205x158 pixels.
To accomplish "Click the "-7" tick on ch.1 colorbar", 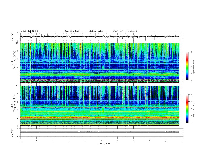I will click(191, 80).
